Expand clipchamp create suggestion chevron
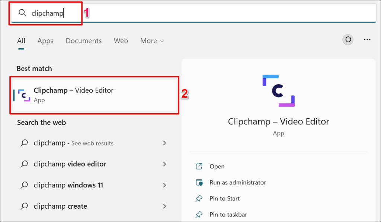Screen dimensions: 381x222 [164, 206]
